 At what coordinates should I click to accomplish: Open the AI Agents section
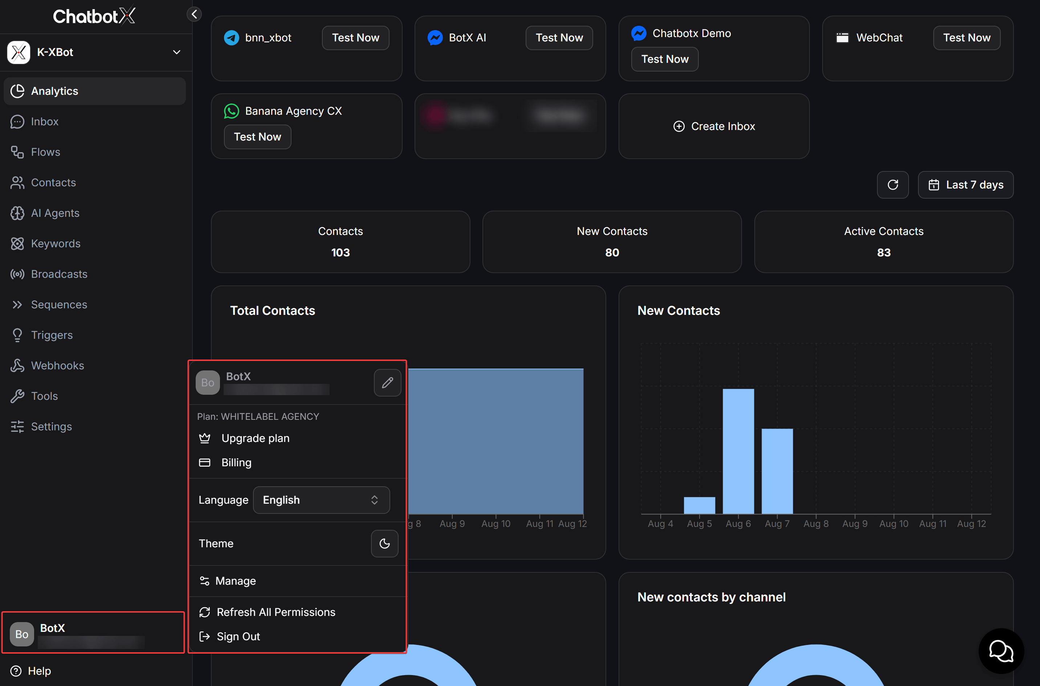coord(94,213)
